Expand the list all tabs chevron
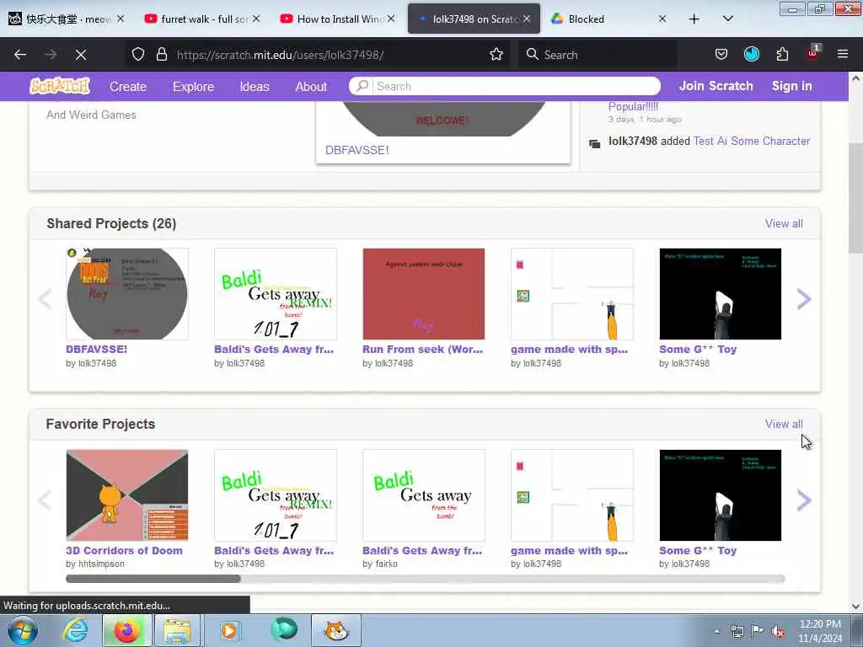The image size is (863, 647). point(727,19)
